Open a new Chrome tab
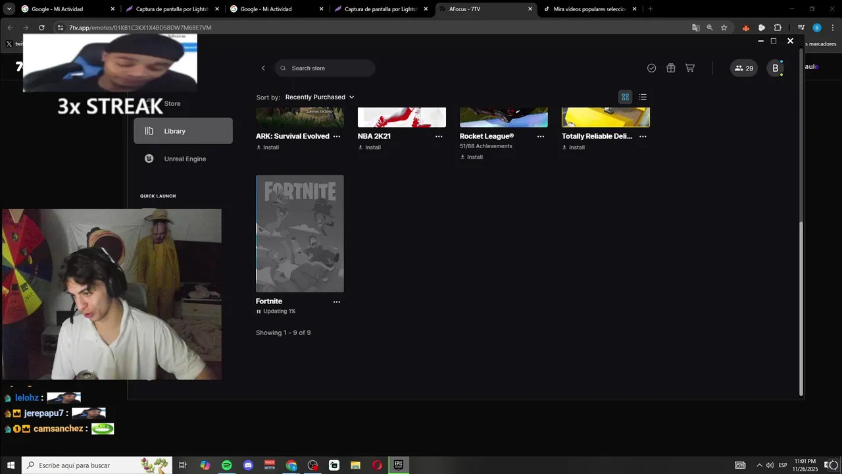The height and width of the screenshot is (474, 842). tap(651, 9)
